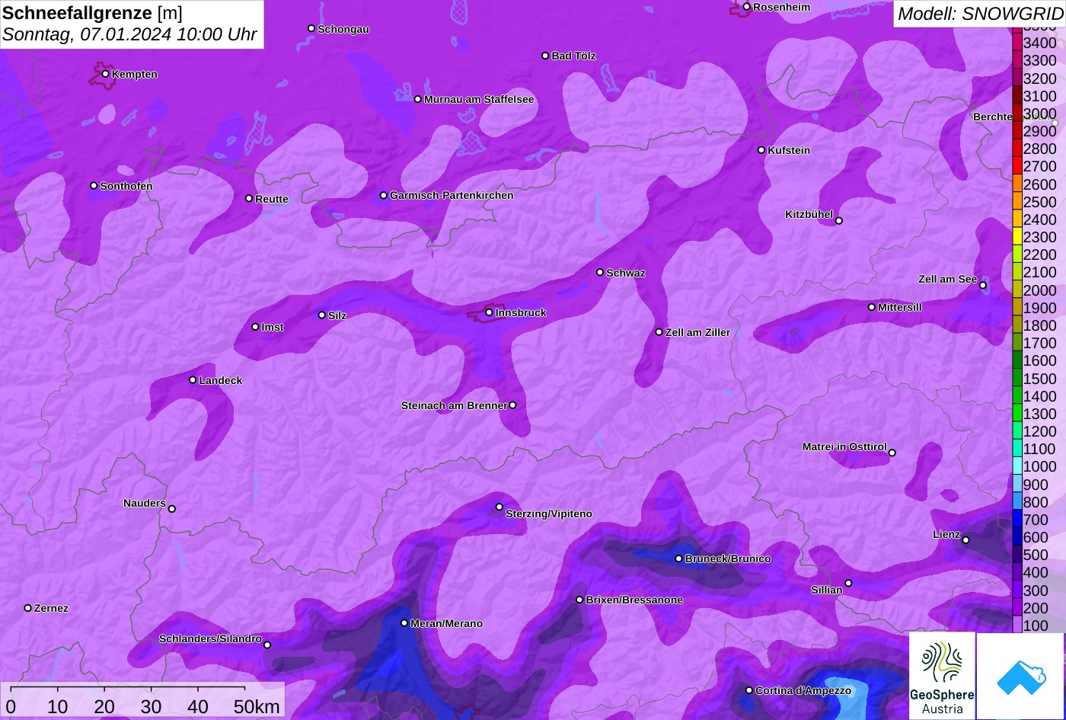Click the Steinach am Brenner marker
This screenshot has height=720, width=1066.
(x=512, y=405)
